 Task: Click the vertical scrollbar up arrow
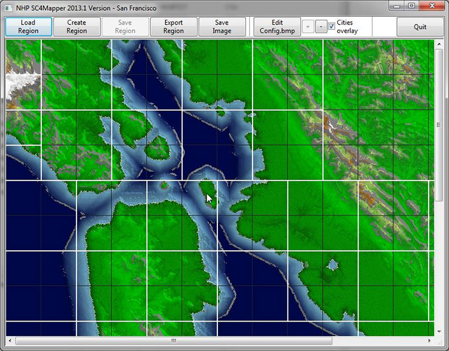(x=439, y=44)
